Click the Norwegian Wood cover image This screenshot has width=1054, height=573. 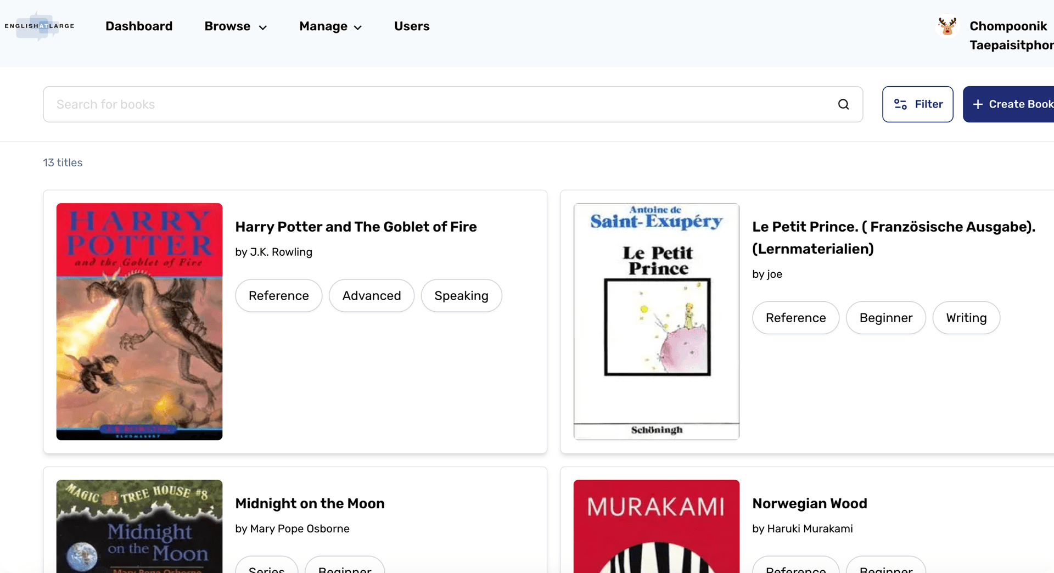coord(656,526)
